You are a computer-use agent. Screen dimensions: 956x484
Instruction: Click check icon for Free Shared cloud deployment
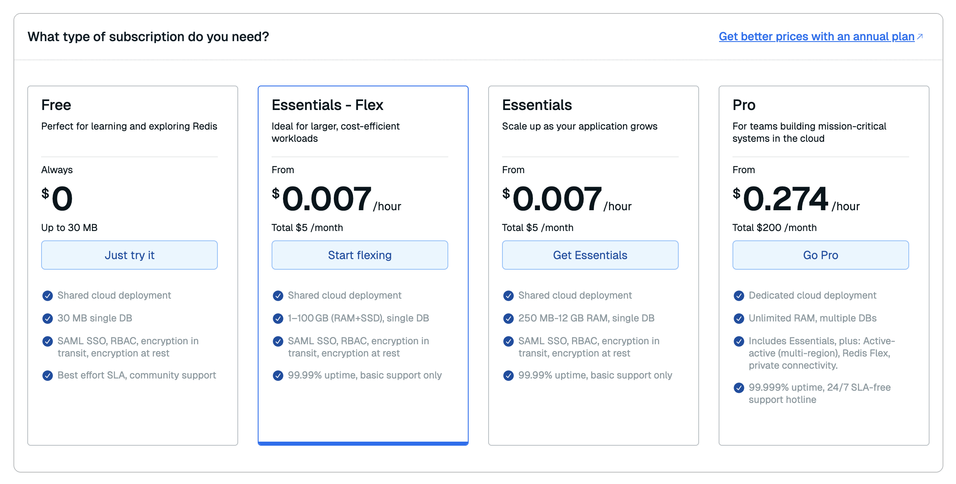pyautogui.click(x=48, y=296)
